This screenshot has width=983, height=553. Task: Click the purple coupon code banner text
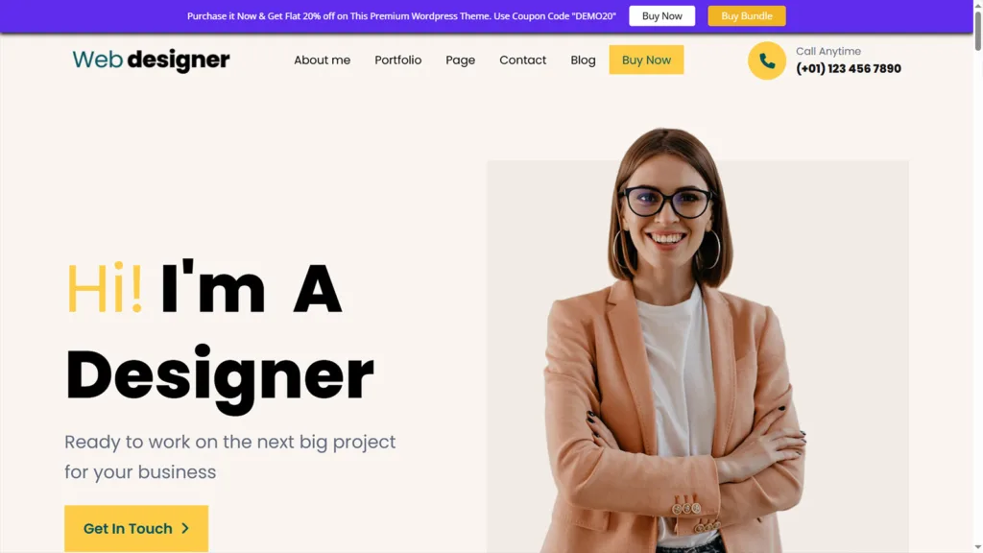(x=401, y=15)
